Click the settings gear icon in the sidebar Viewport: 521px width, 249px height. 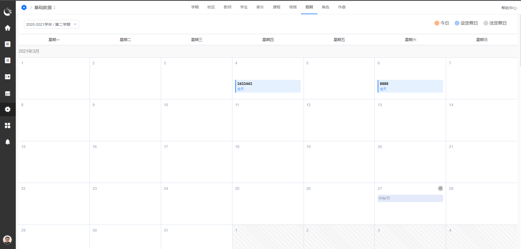pos(7,109)
